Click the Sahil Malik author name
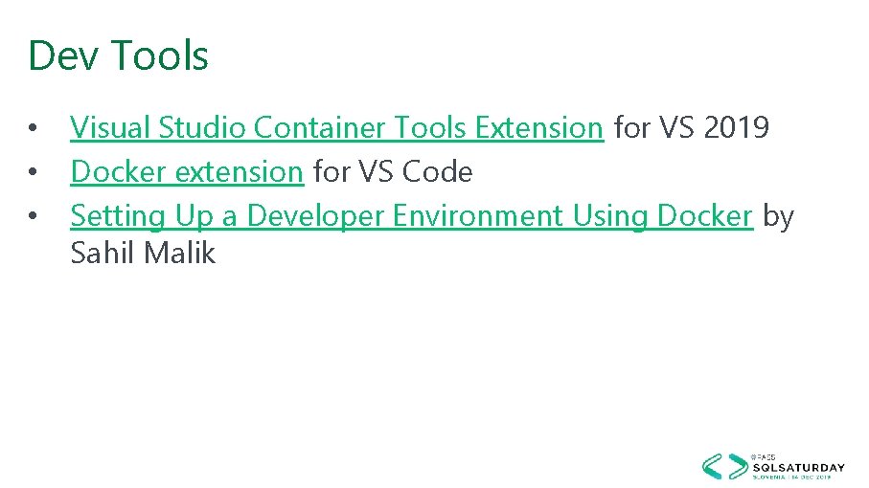The image size is (869, 488). 143,254
